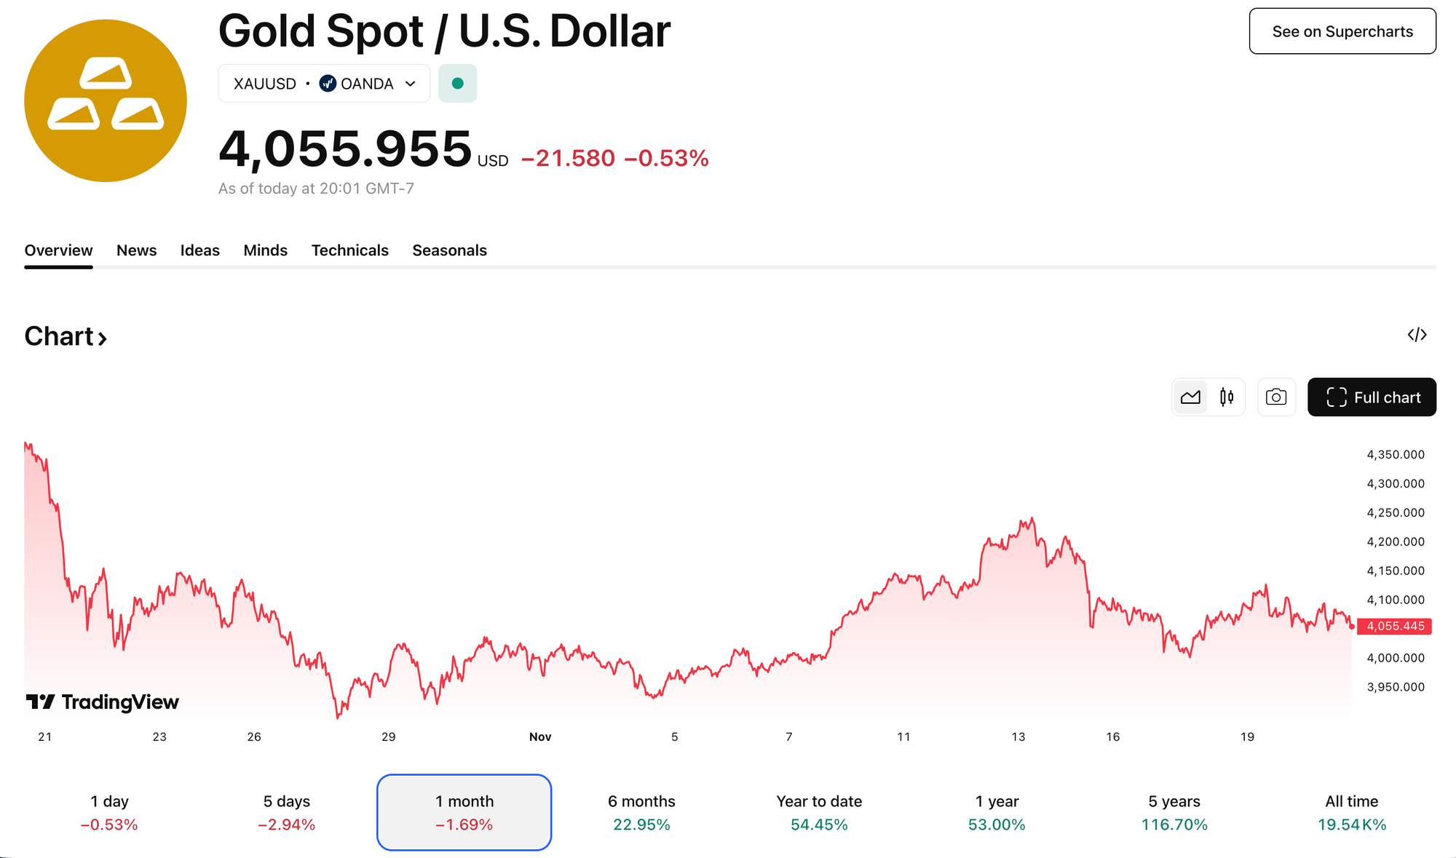1456x858 pixels.
Task: Open Full chart view
Action: (x=1372, y=397)
